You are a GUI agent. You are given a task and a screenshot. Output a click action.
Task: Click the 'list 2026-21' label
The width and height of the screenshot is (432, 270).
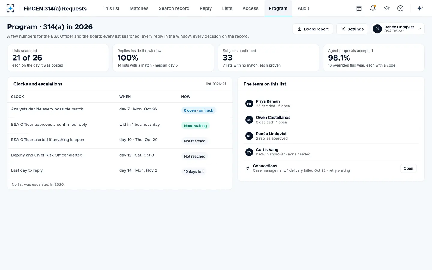216,84
